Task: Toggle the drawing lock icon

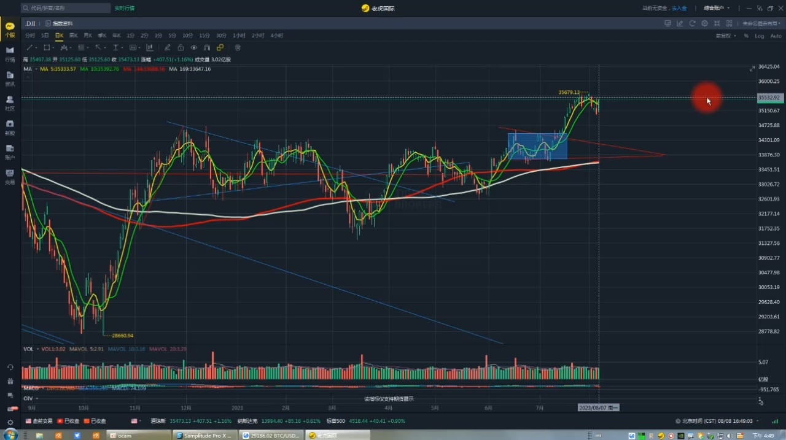Action: click(181, 47)
